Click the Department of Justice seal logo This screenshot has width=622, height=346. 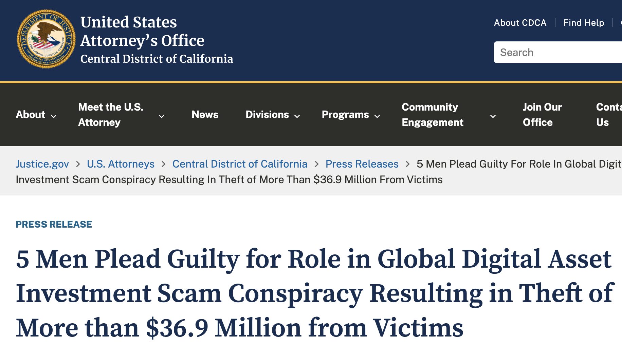point(46,39)
